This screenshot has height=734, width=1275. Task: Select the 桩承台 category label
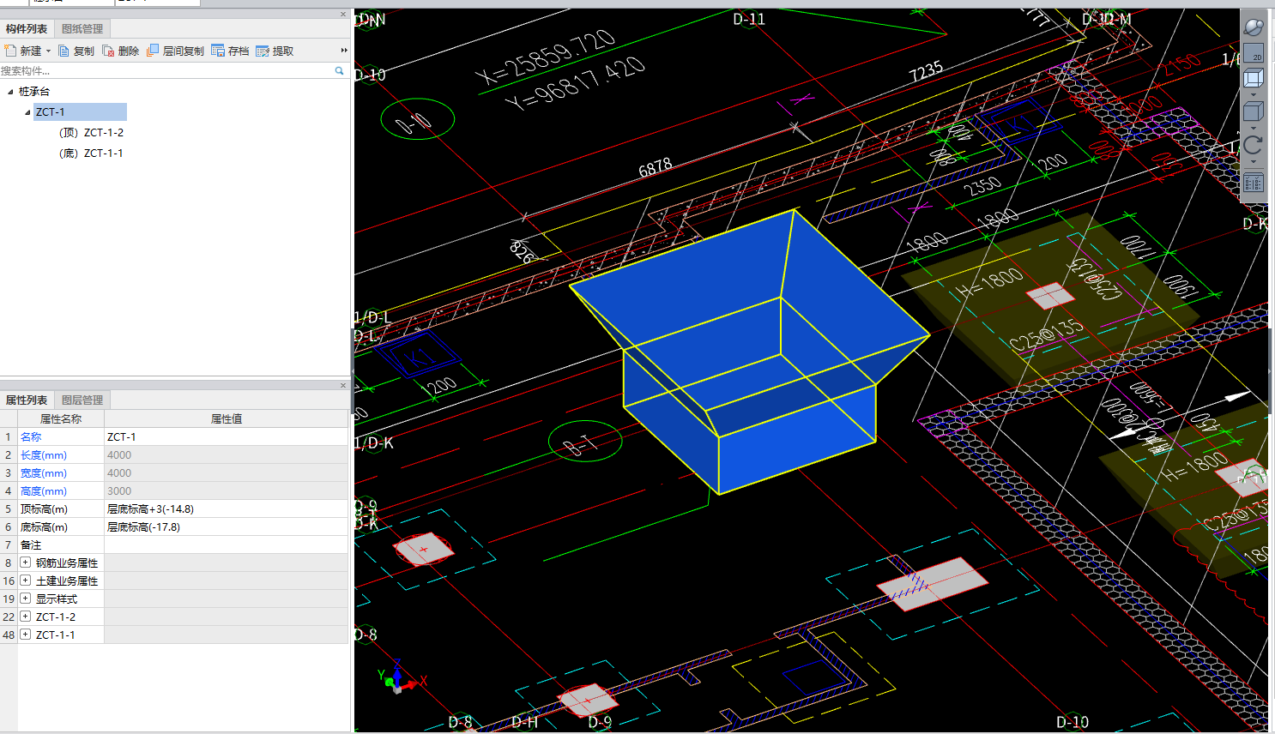(34, 92)
